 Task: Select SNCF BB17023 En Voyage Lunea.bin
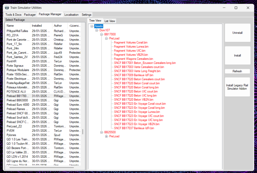(x=137, y=112)
